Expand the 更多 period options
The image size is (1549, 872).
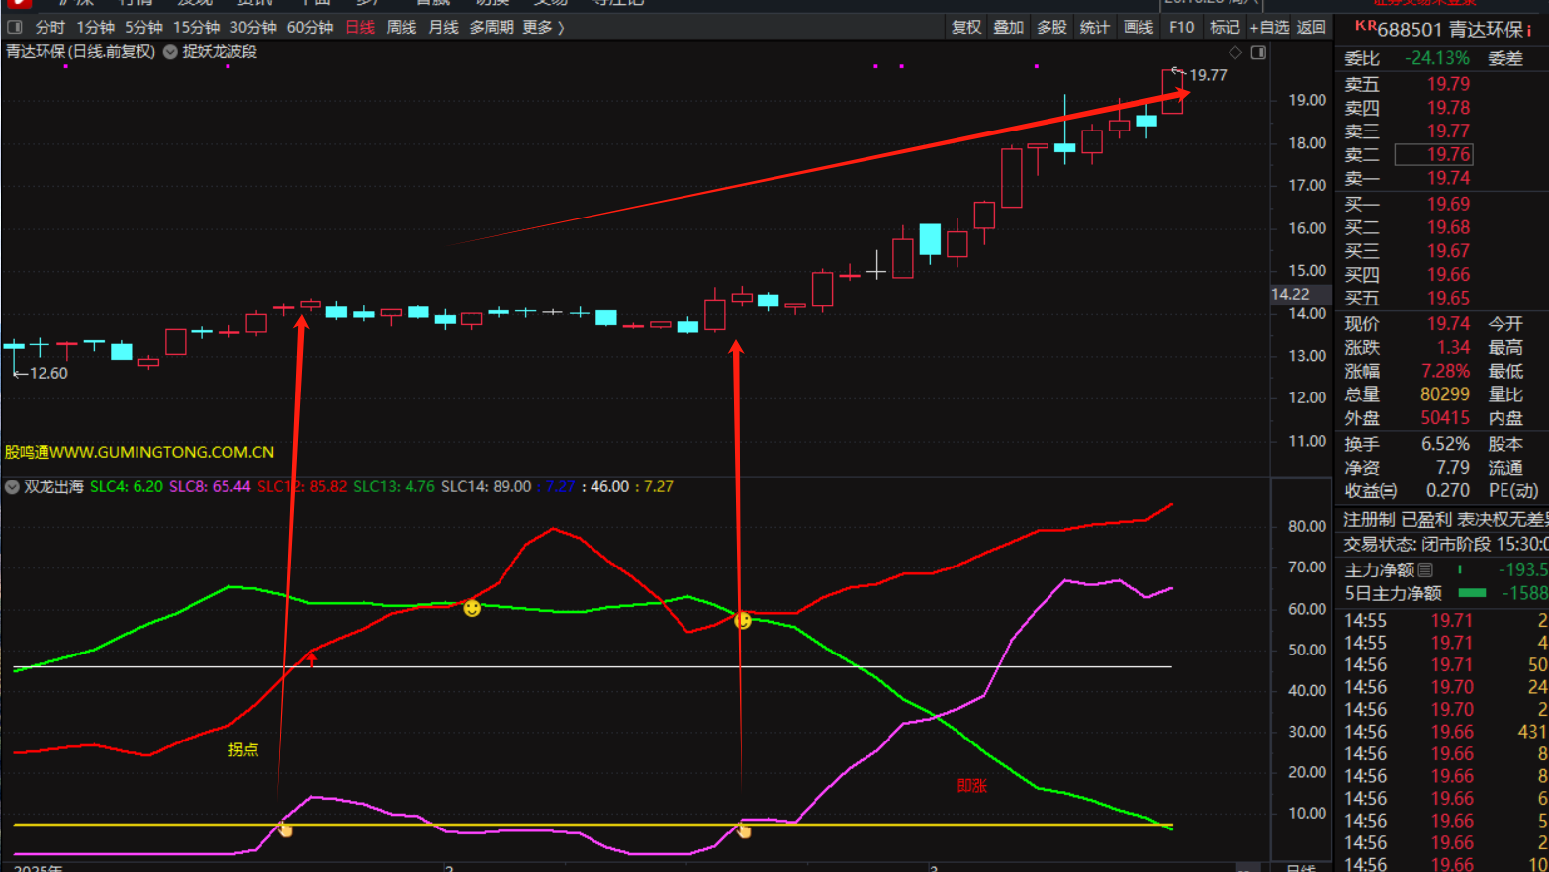[x=543, y=27]
